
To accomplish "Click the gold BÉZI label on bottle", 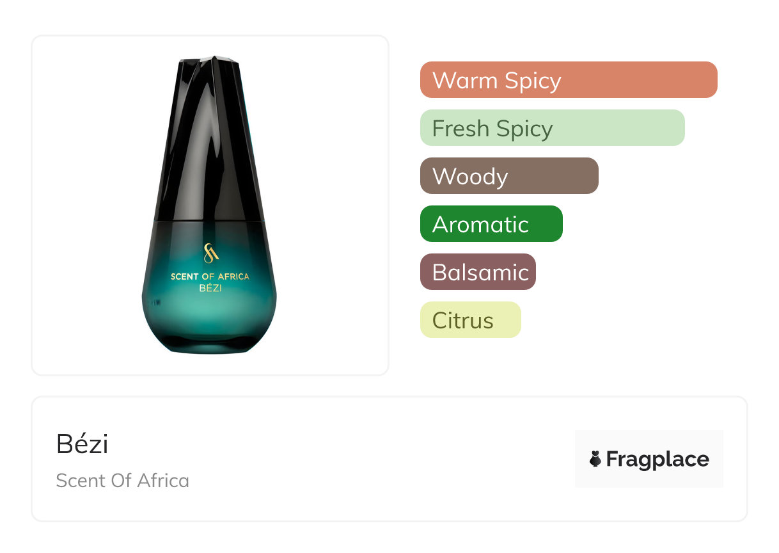I will point(210,288).
